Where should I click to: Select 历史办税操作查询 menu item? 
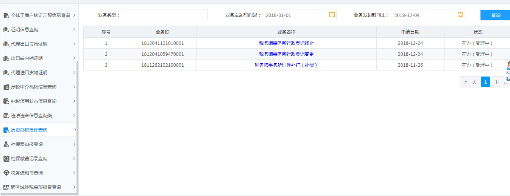pyautogui.click(x=29, y=130)
